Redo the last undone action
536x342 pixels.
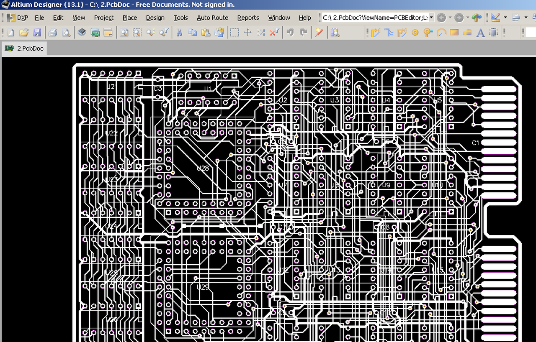point(304,32)
